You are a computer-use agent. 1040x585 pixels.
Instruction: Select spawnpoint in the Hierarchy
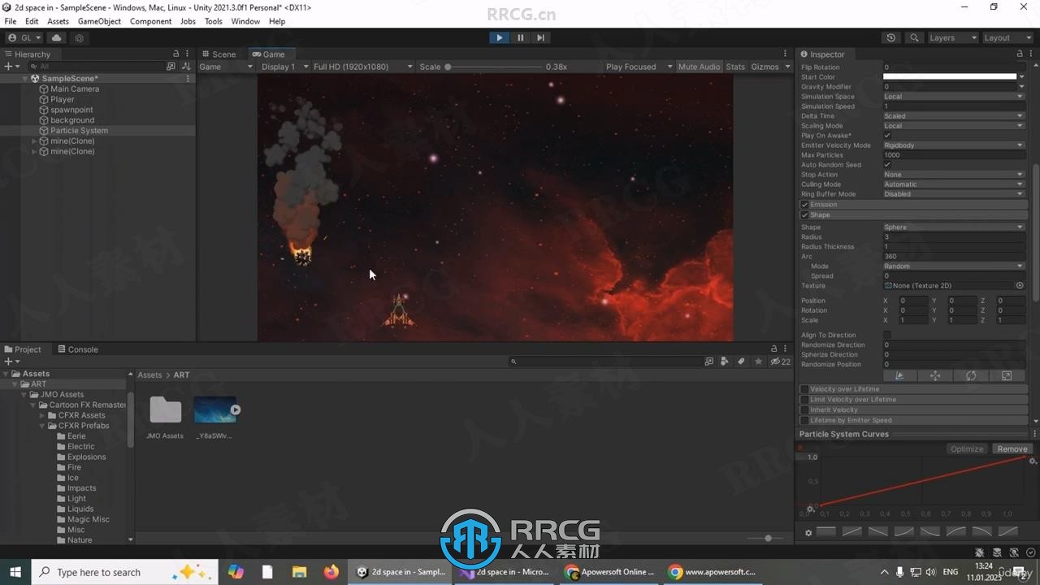pos(71,110)
